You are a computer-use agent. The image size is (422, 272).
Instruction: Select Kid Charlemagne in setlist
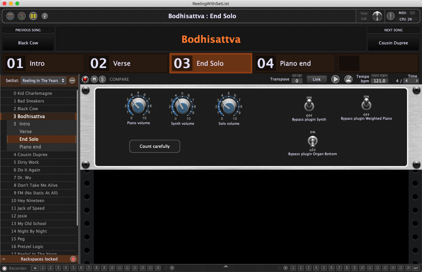pos(38,93)
